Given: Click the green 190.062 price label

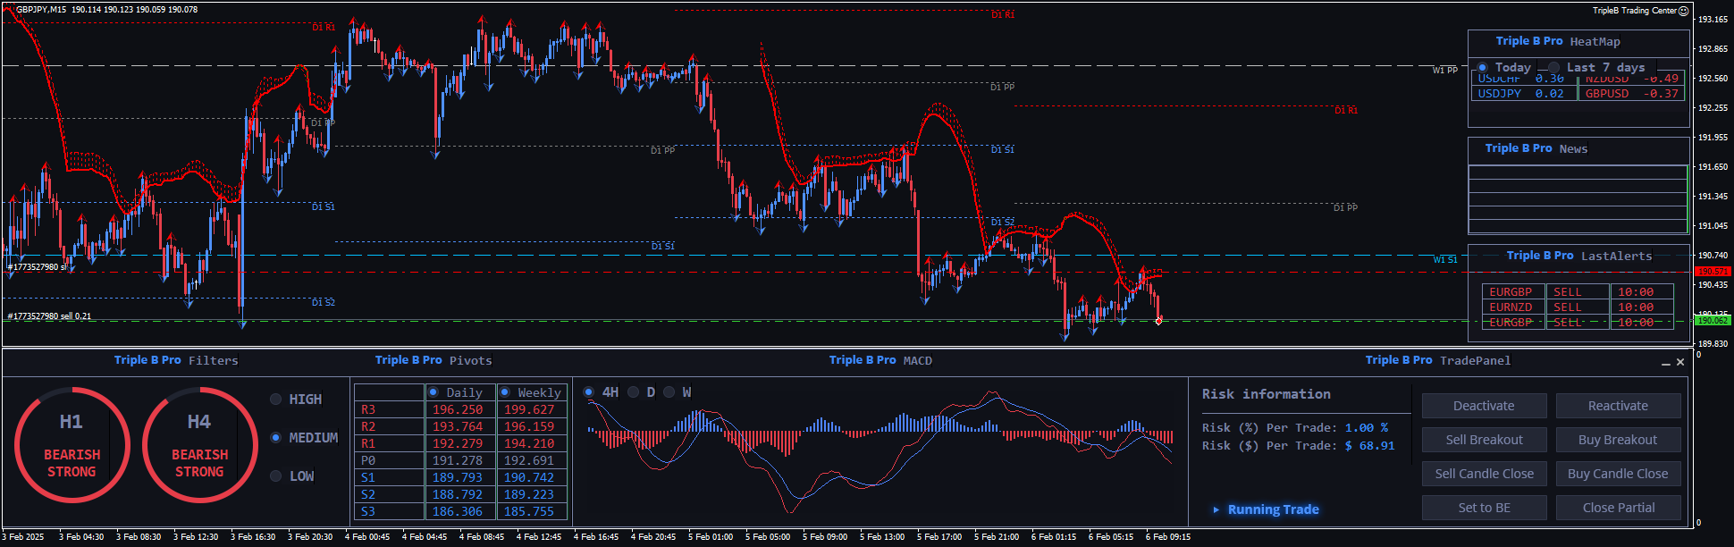Looking at the screenshot, I should tap(1712, 320).
